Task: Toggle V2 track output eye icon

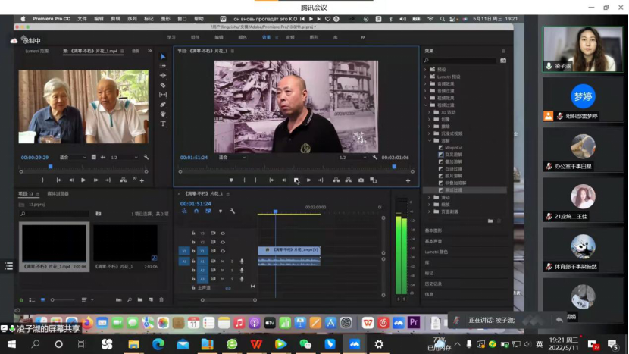Action: tap(223, 242)
